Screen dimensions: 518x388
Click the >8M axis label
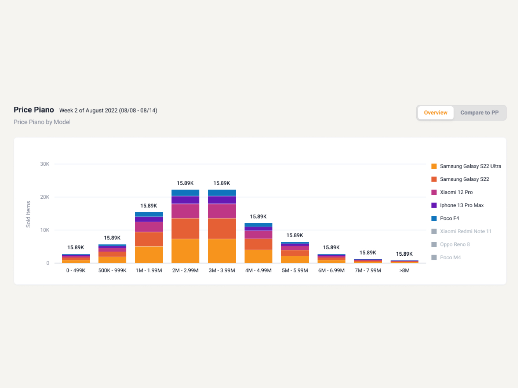(404, 270)
